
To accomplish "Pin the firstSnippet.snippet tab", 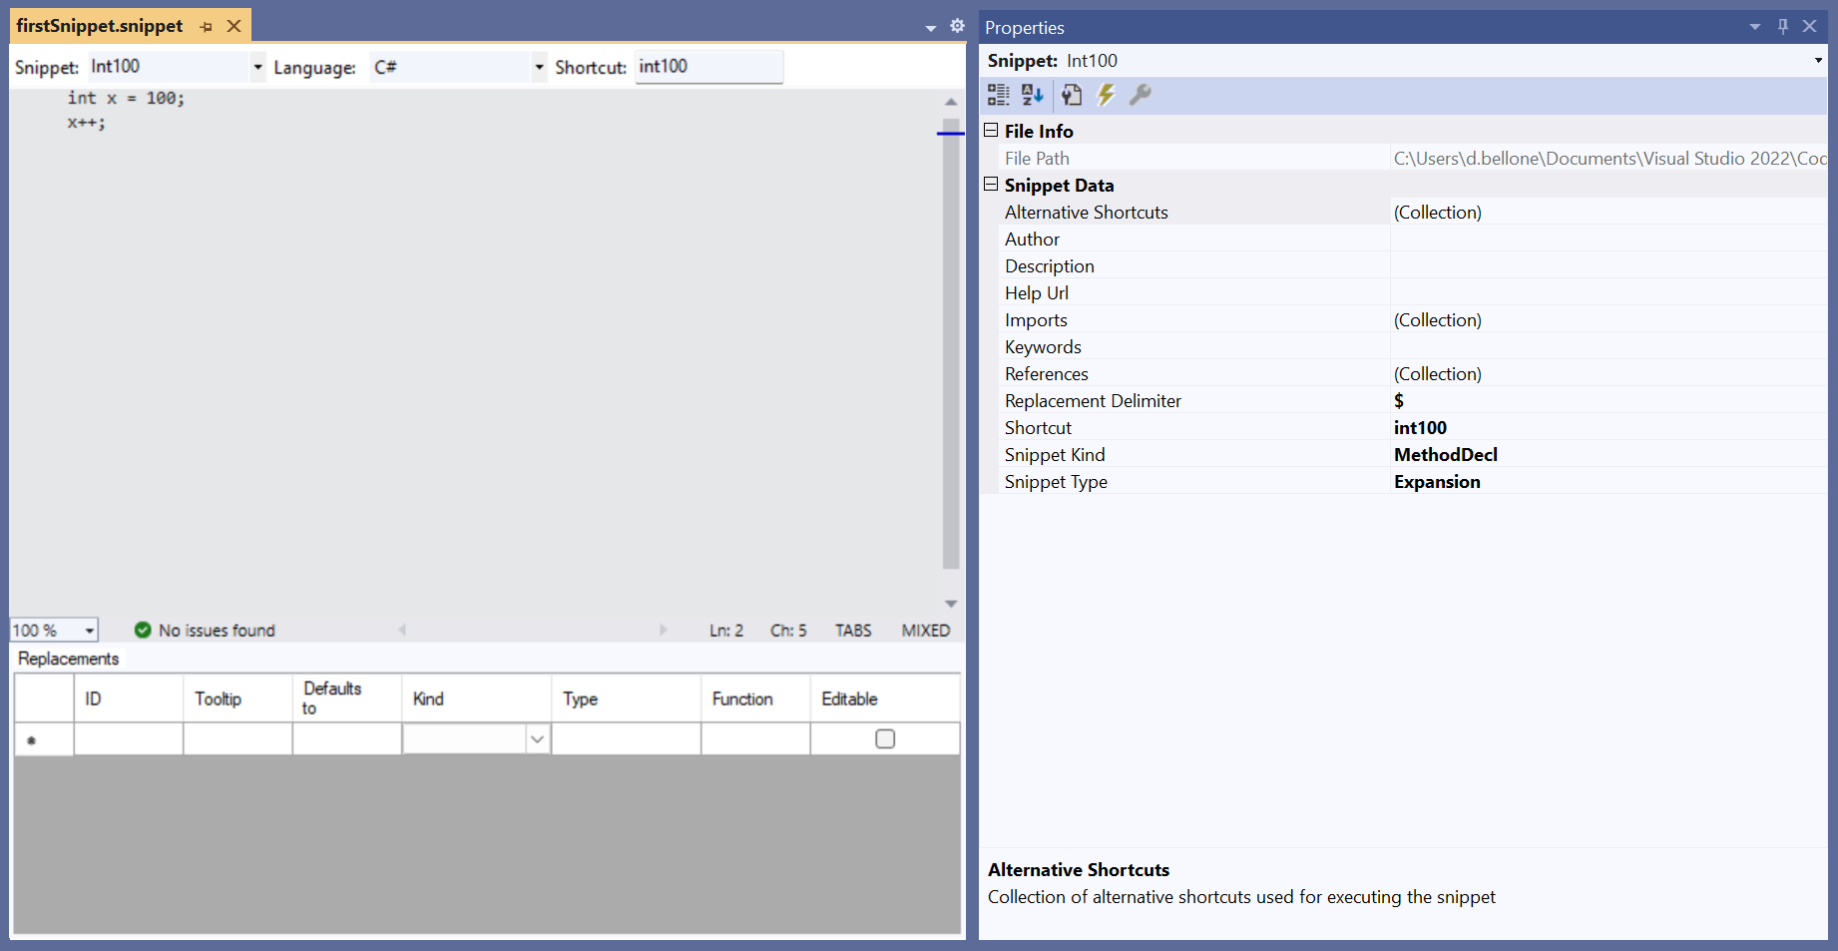I will click(x=207, y=27).
